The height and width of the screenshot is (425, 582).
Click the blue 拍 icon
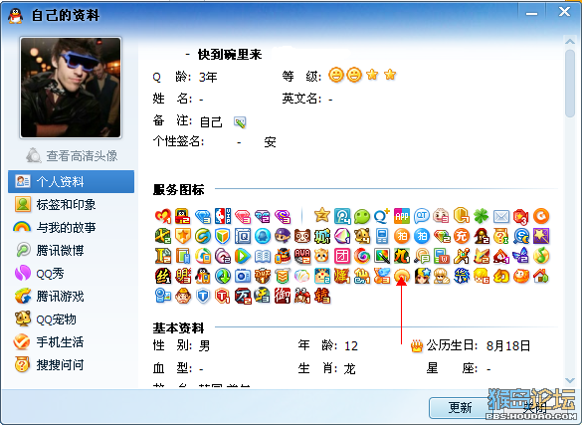422,236
